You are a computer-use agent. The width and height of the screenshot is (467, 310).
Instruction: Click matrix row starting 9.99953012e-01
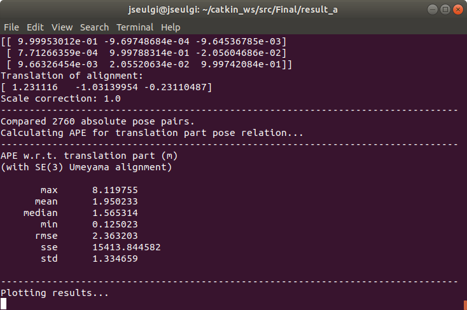pyautogui.click(x=144, y=41)
